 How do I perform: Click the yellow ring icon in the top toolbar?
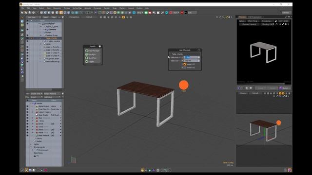click(115, 13)
